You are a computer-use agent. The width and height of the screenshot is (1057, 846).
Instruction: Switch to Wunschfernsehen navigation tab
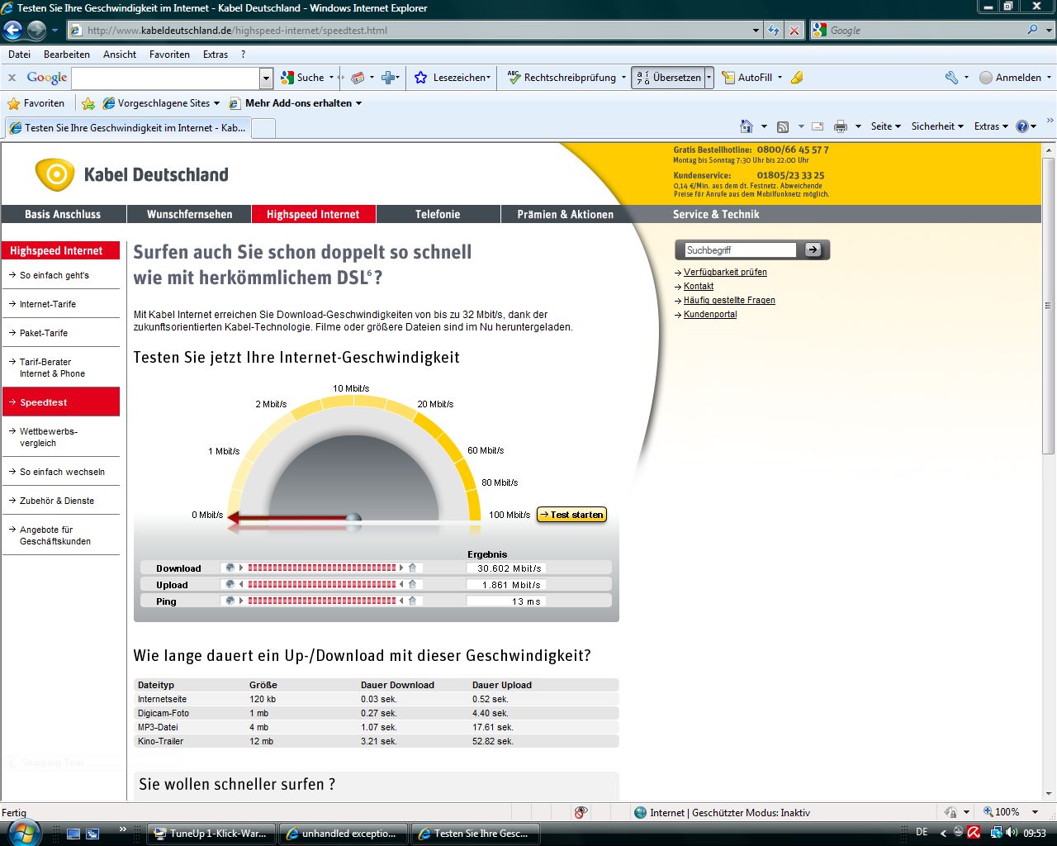point(190,214)
